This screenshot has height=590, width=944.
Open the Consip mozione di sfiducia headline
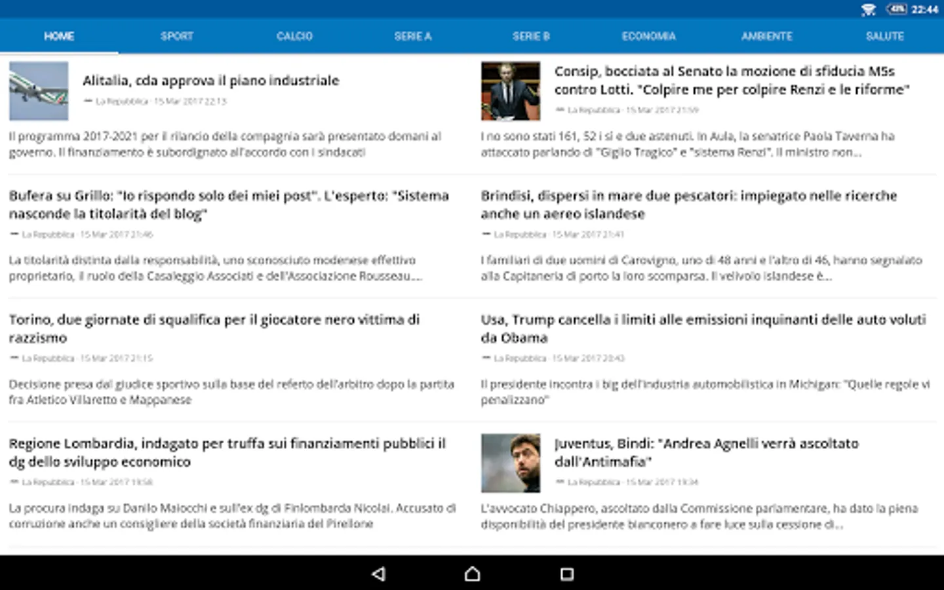[732, 81]
